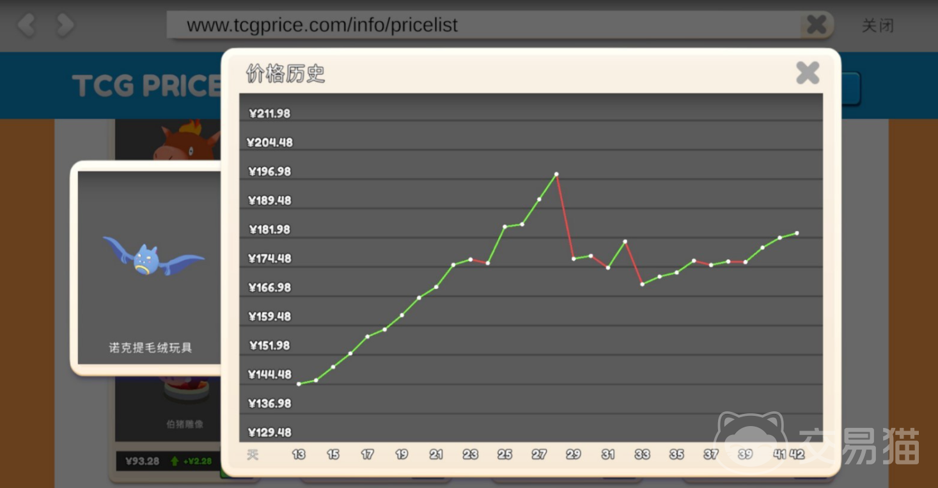Click the day 42 final data point
Image resolution: width=938 pixels, height=488 pixels.
(x=797, y=233)
